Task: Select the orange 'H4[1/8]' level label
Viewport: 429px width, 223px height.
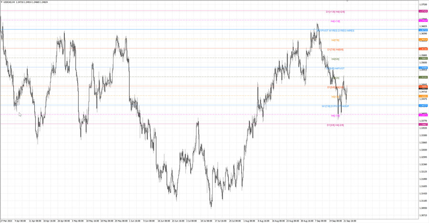Action: [x=335, y=97]
